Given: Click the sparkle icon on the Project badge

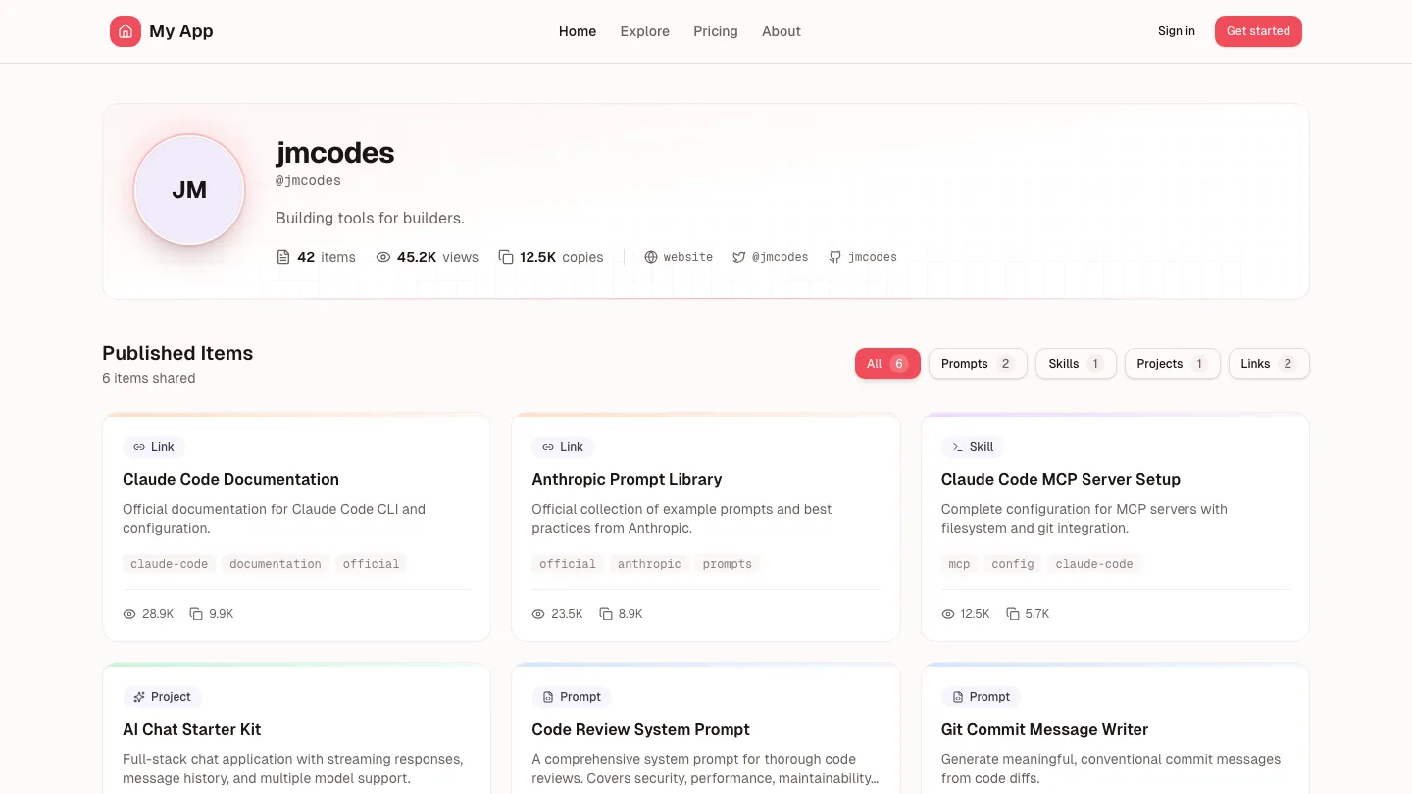Looking at the screenshot, I should 139,697.
